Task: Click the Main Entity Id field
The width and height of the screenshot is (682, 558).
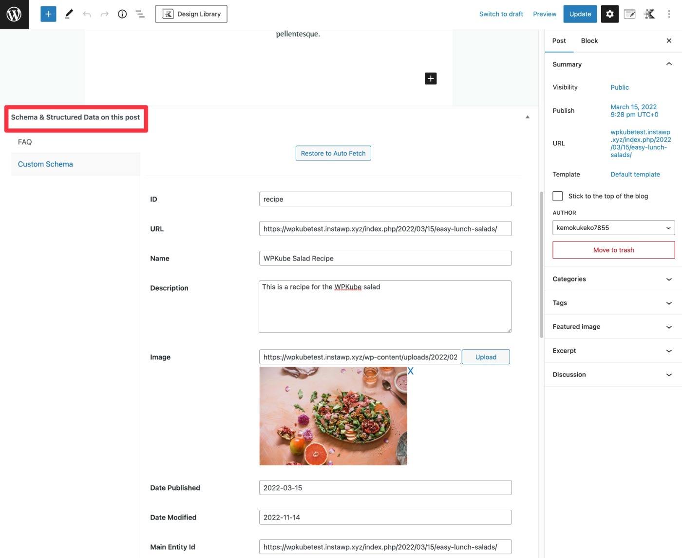Action: coord(385,547)
